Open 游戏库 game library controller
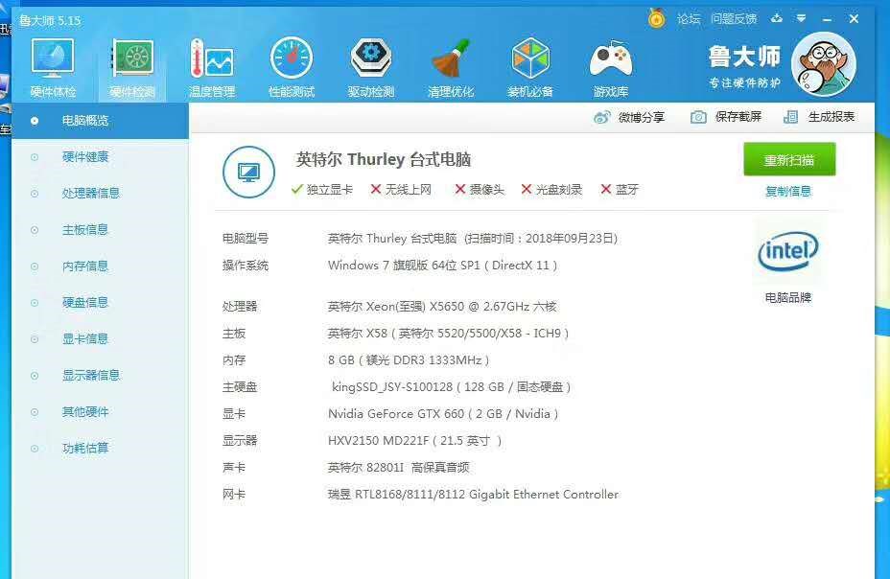 click(611, 68)
